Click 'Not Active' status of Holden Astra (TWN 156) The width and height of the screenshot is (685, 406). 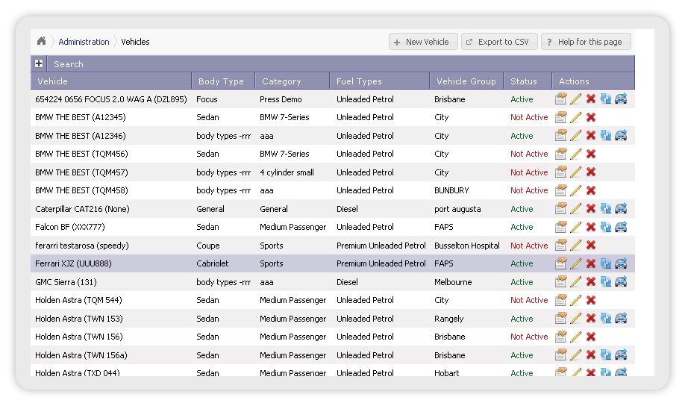pos(529,337)
